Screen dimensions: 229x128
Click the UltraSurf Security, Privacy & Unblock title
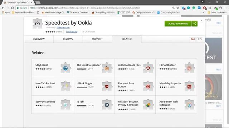[x=128, y=103]
